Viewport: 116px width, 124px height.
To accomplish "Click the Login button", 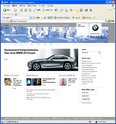I will click(85, 99).
